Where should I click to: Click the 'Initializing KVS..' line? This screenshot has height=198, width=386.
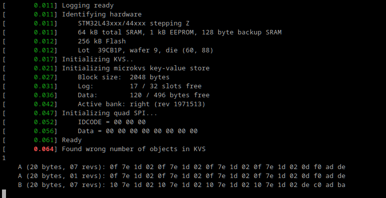tap(98, 59)
